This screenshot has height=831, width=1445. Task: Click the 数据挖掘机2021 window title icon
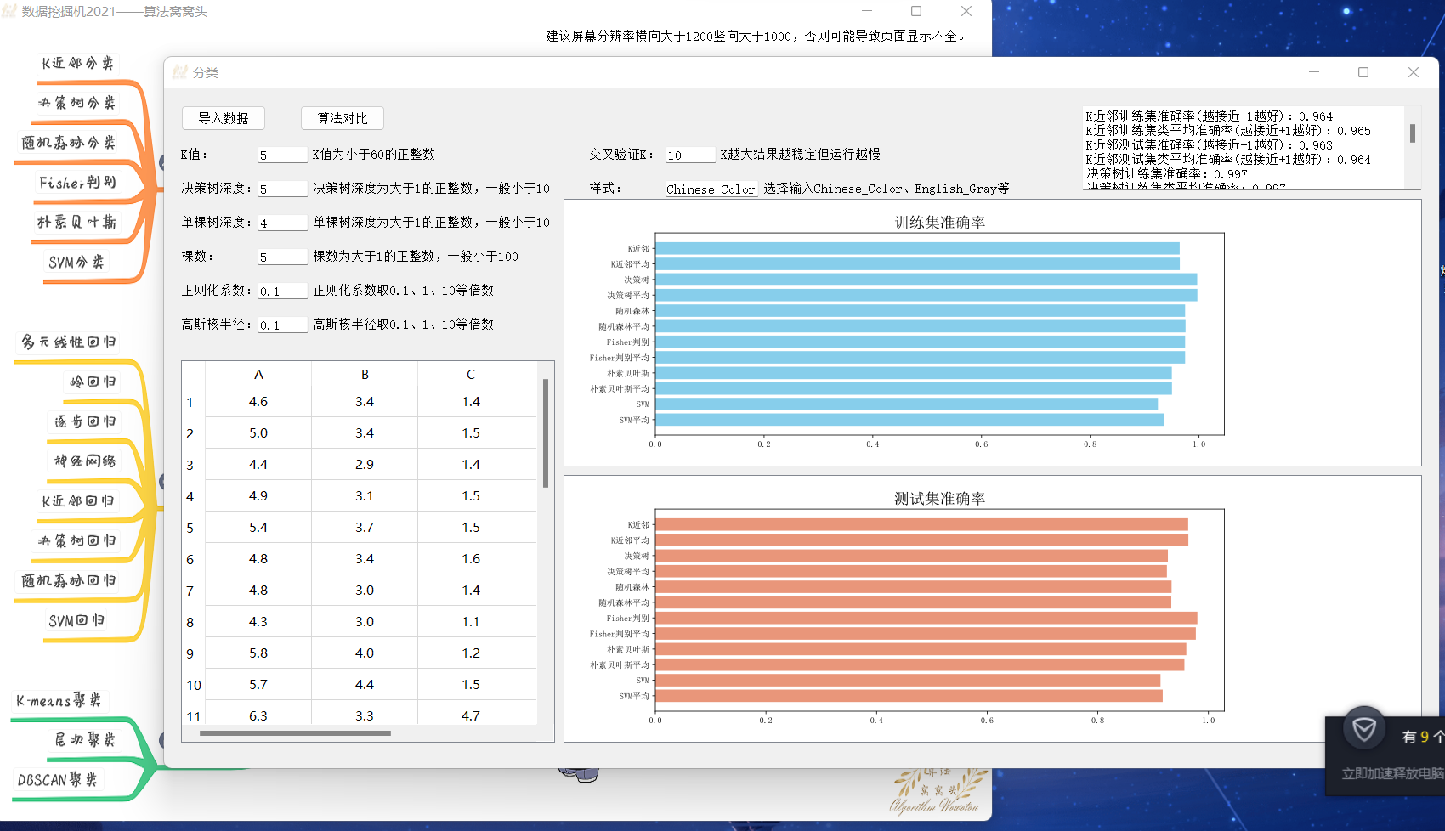(x=9, y=11)
